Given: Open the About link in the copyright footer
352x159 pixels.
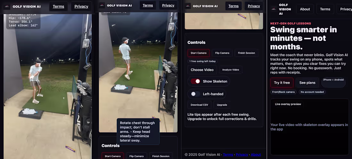Looking at the screenshot, I should (256, 155).
